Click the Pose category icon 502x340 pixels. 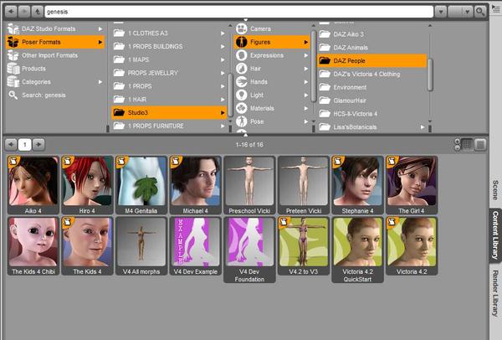coord(242,121)
